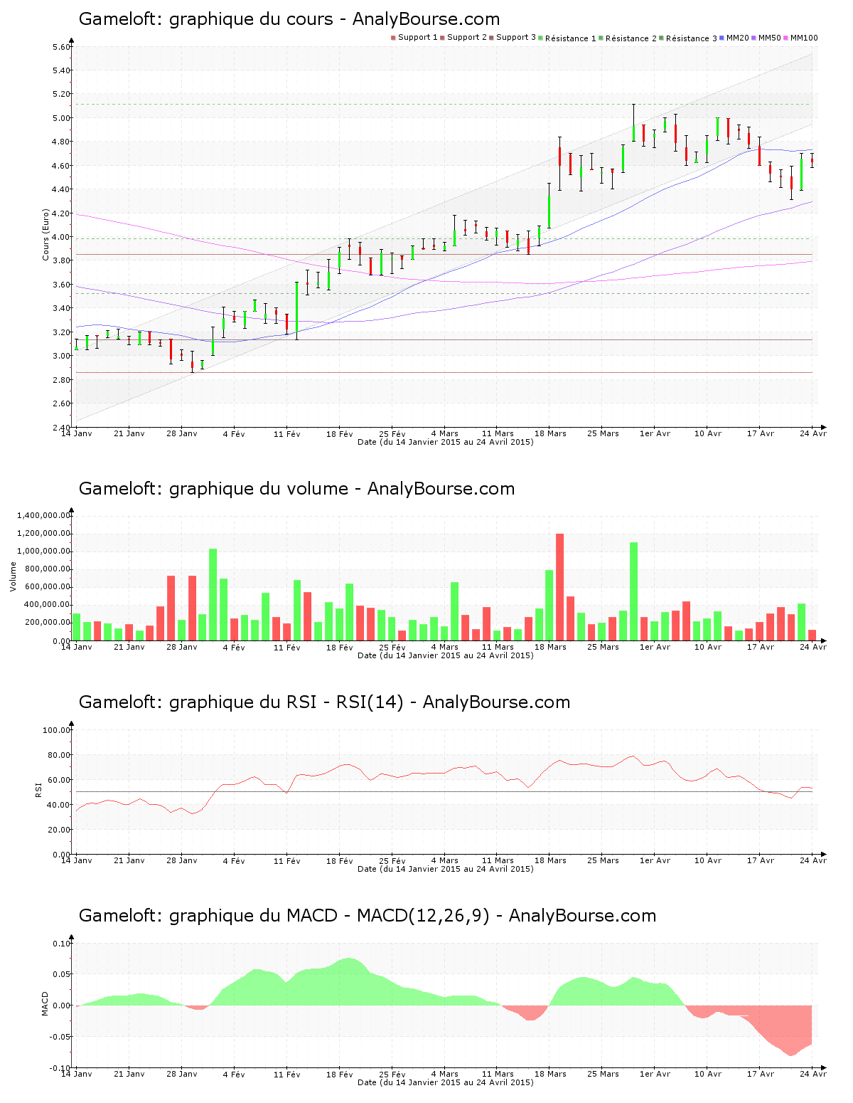Viewport: 853px width, 1103px height.
Task: Click the 600,000.00 volume axis value
Action: point(48,587)
